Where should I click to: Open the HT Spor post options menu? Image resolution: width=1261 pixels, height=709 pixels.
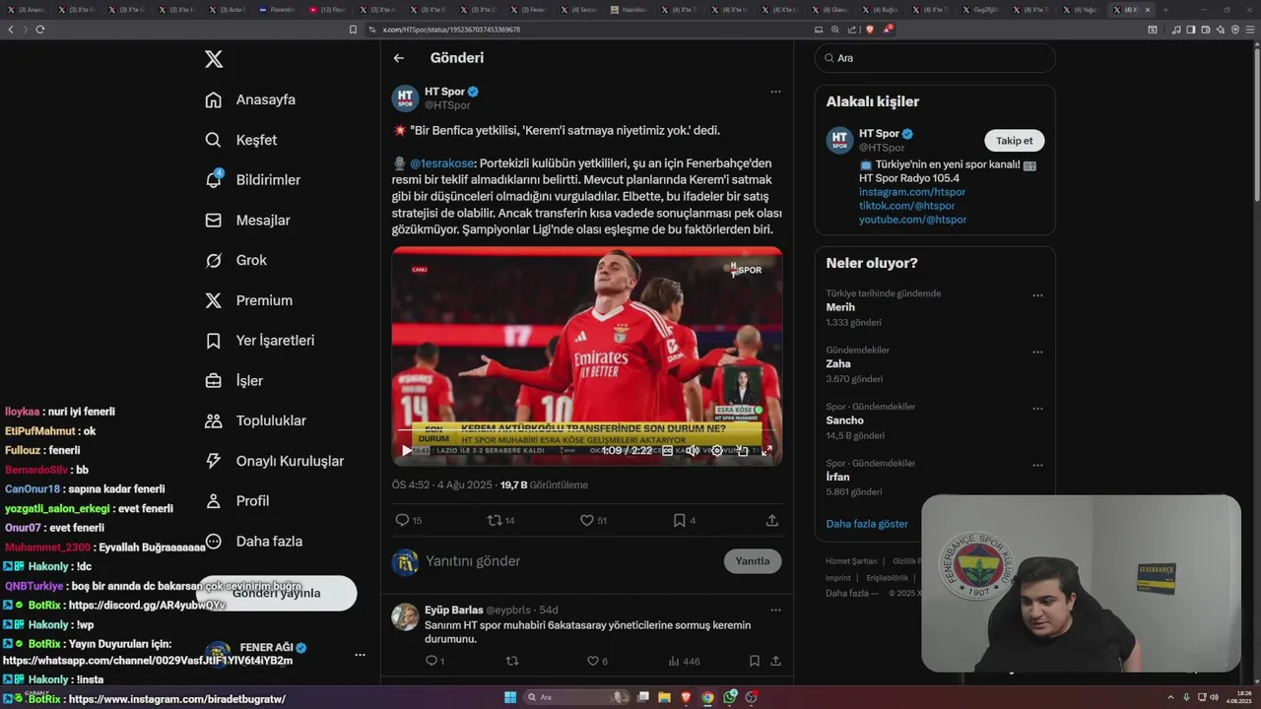click(775, 92)
